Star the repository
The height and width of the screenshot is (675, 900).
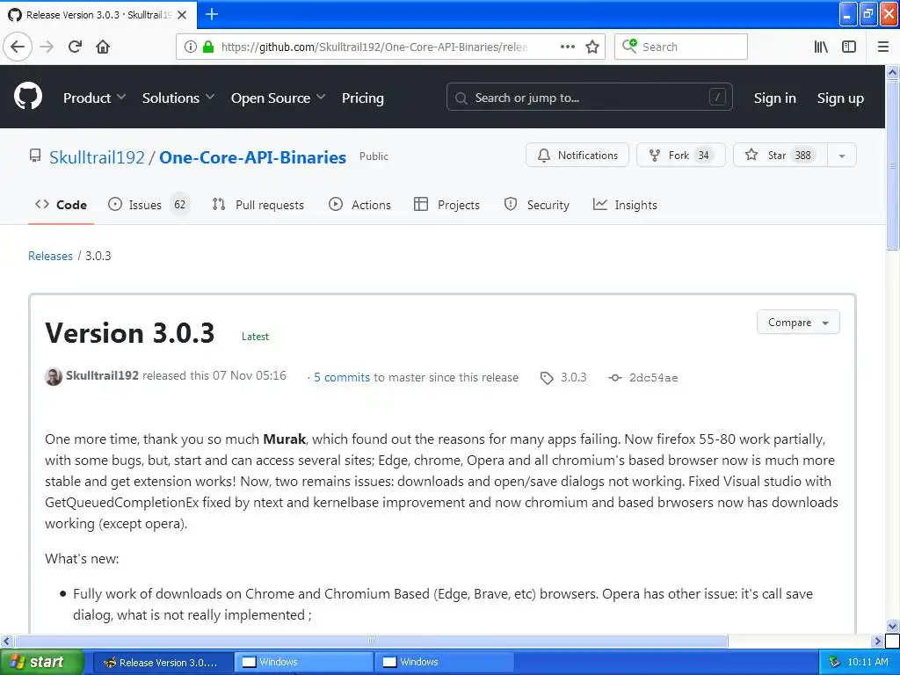click(x=780, y=155)
